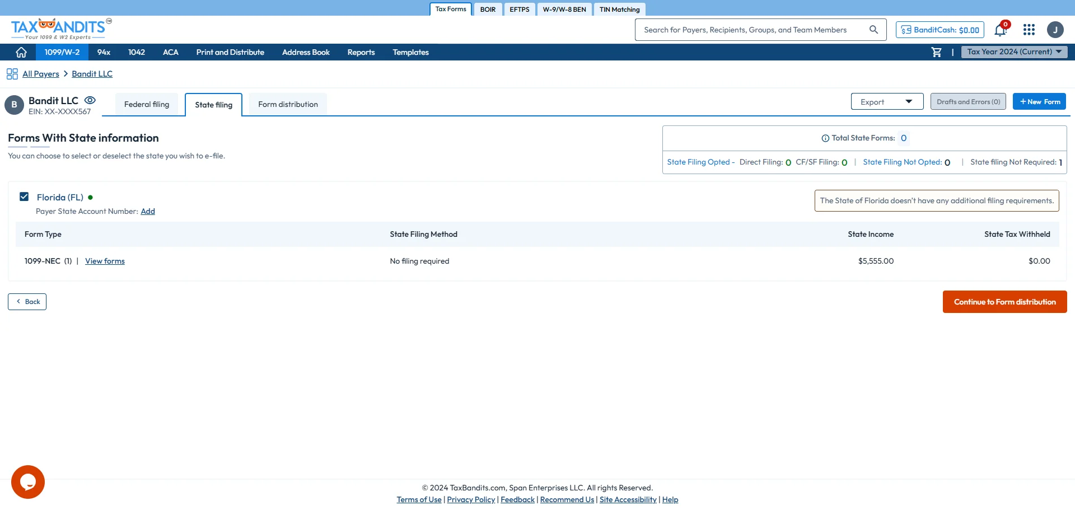Select the State filing tab
This screenshot has width=1075, height=510.
(x=214, y=105)
